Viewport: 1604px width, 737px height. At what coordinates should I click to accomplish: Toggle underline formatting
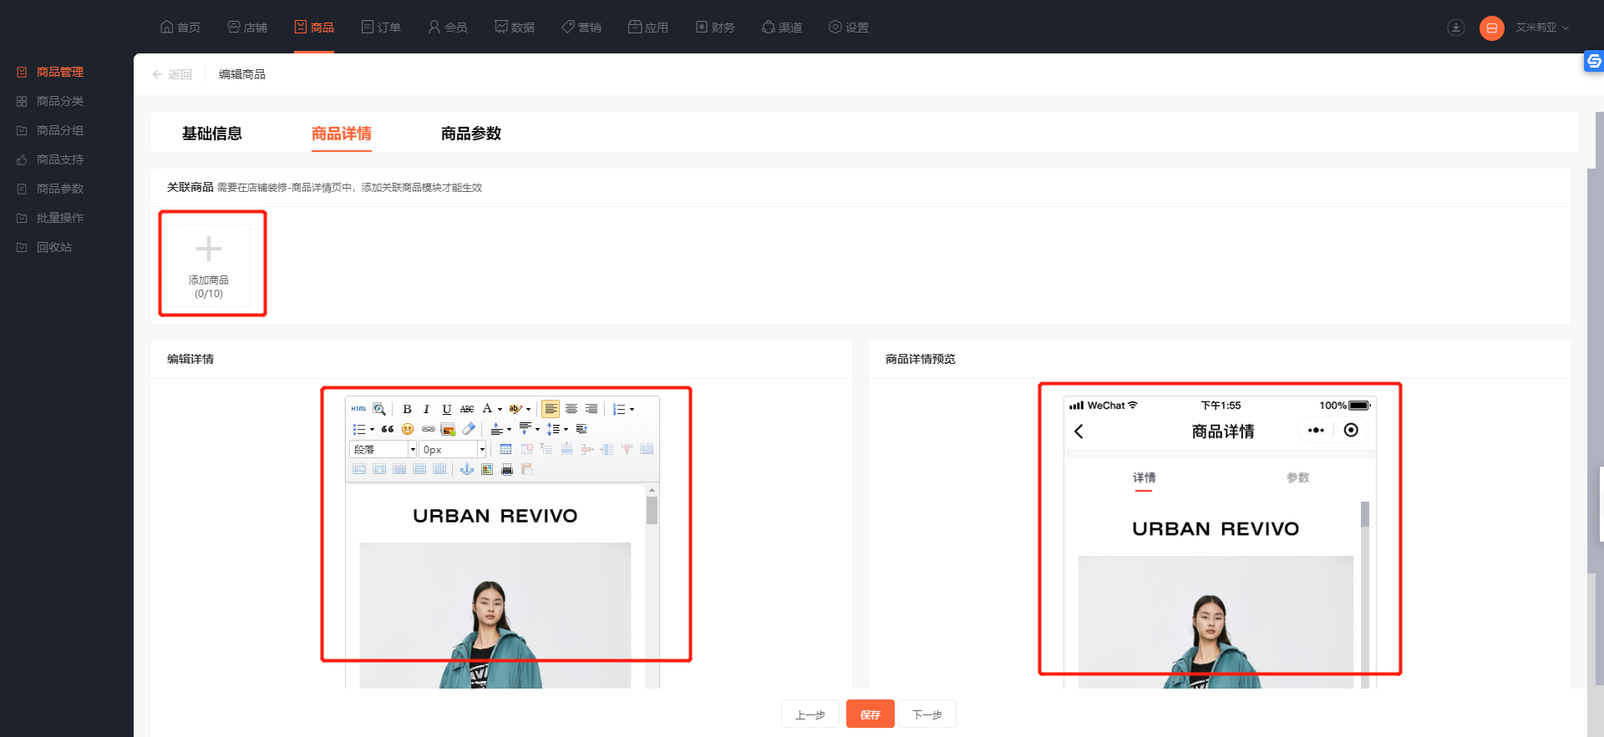tap(447, 409)
